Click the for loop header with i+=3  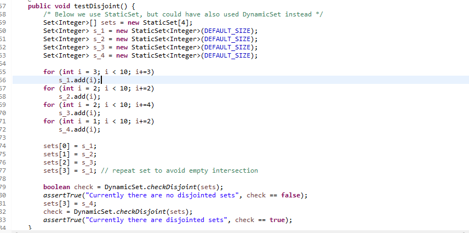99,72
